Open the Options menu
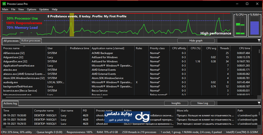Screen dimensions: 263x135 (32, 9)
